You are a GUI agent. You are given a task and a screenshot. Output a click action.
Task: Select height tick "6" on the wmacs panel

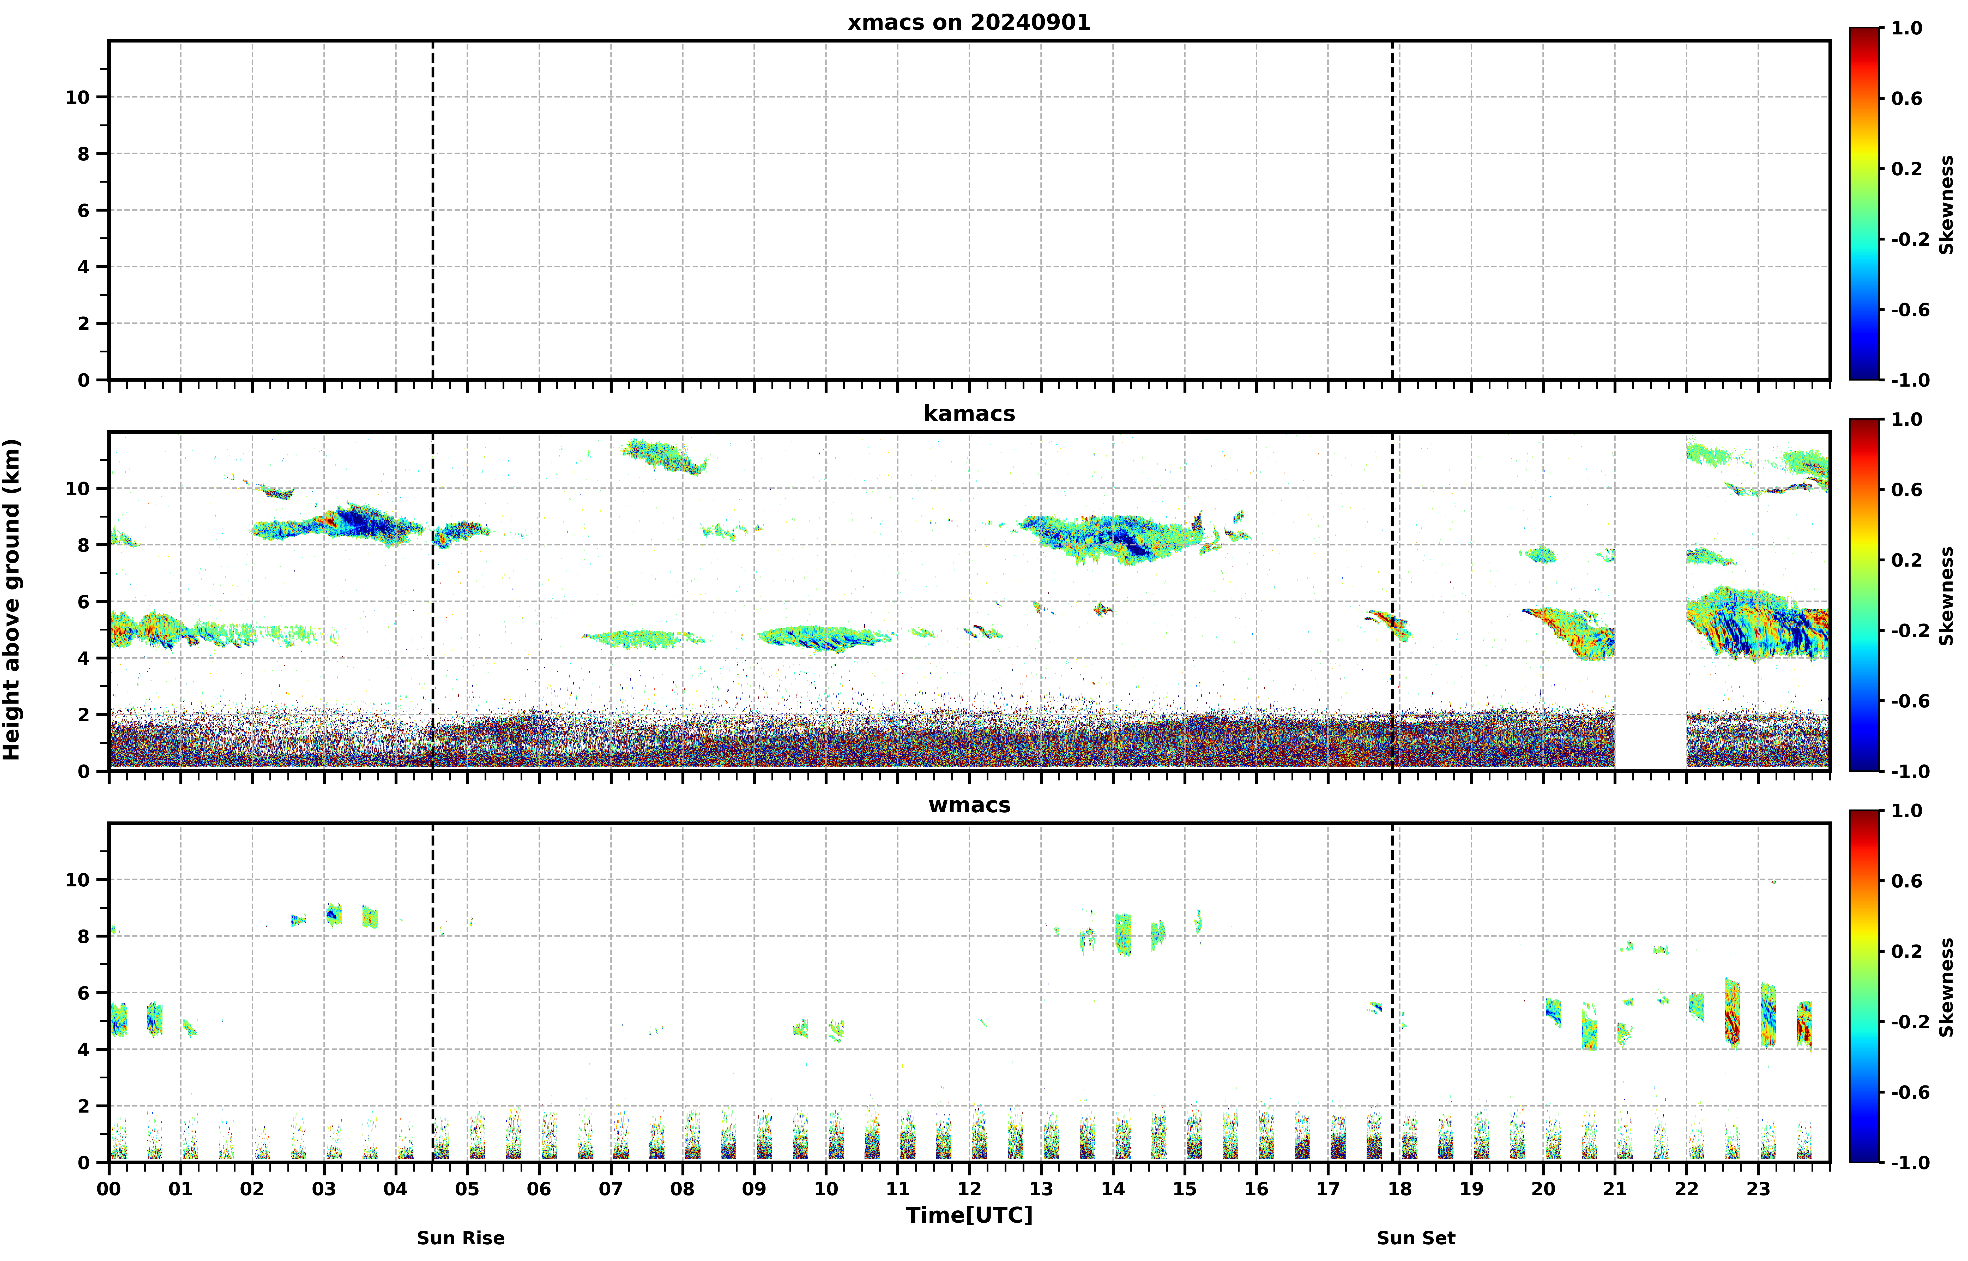tap(83, 993)
